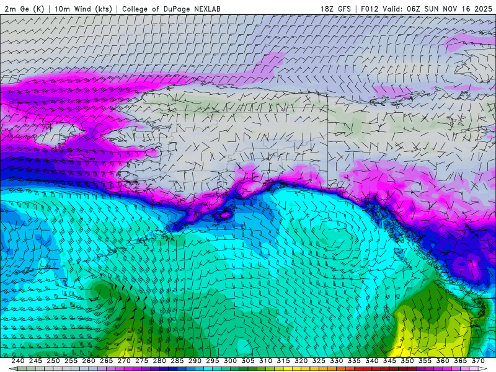Pick the 275 scale number

click(x=142, y=361)
